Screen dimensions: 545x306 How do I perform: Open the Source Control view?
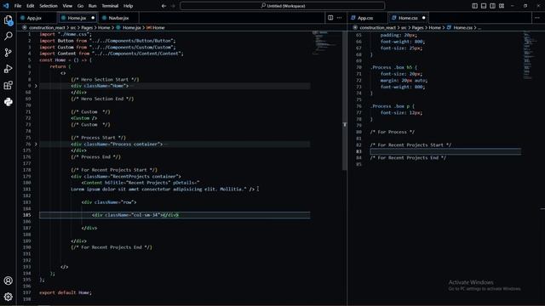click(8, 53)
